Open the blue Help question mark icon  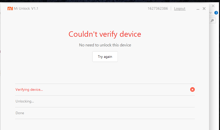pos(216,13)
